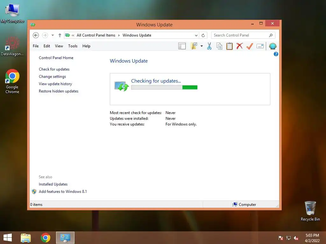Open View update history

point(55,84)
